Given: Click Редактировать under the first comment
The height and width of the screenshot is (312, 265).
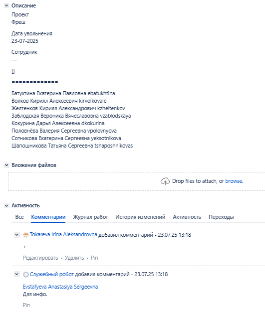Looking at the screenshot, I should (x=40, y=258).
